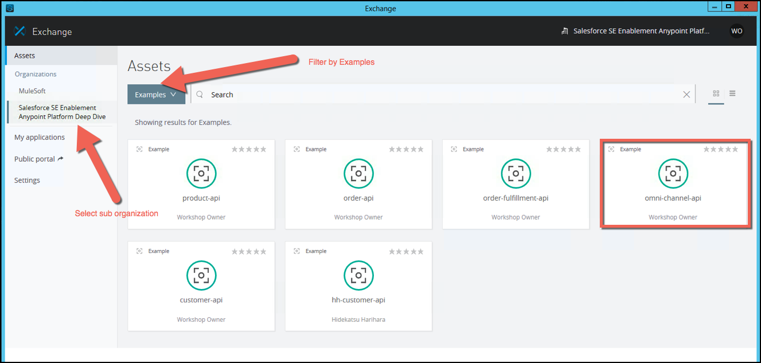Click the Organizations heading in sidebar
Image resolution: width=761 pixels, height=363 pixels.
point(36,74)
